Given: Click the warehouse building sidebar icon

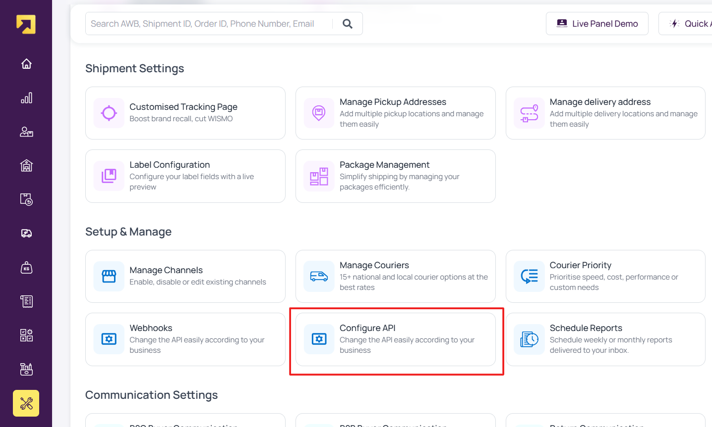Looking at the screenshot, I should 26,165.
